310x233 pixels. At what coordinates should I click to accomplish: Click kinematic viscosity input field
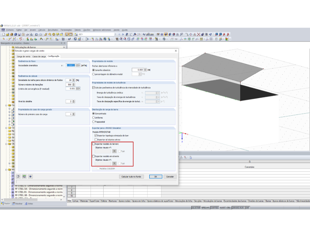[71, 65]
